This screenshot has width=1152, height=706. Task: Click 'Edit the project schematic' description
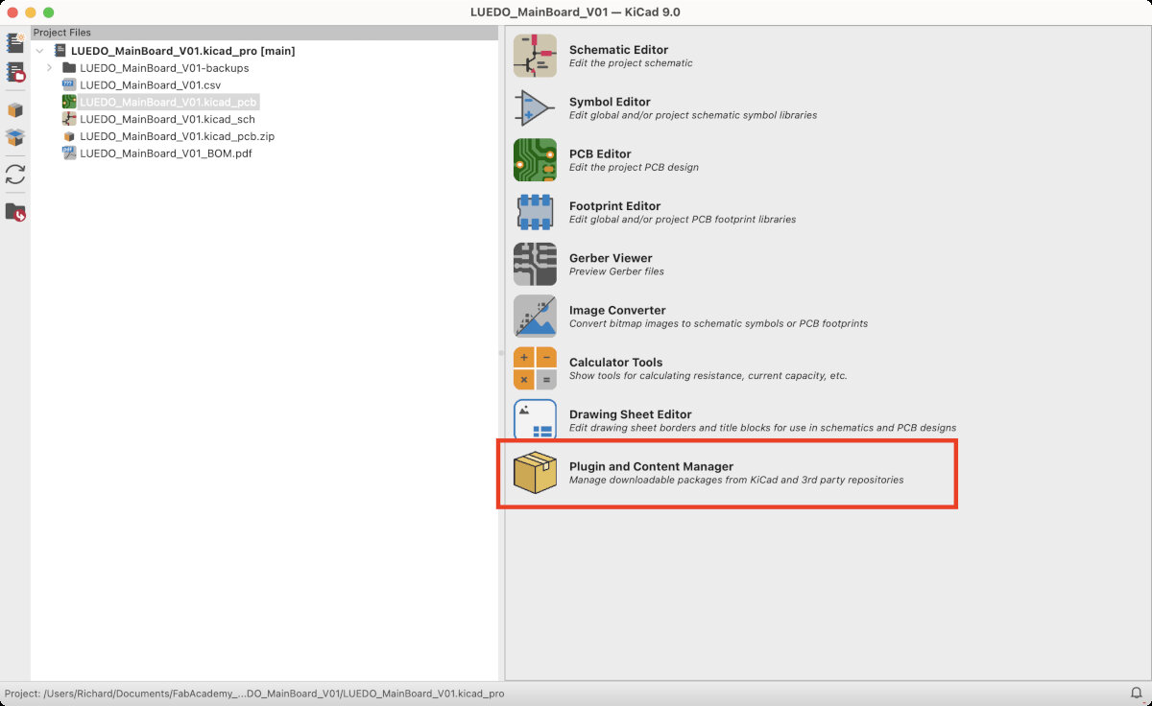631,63
